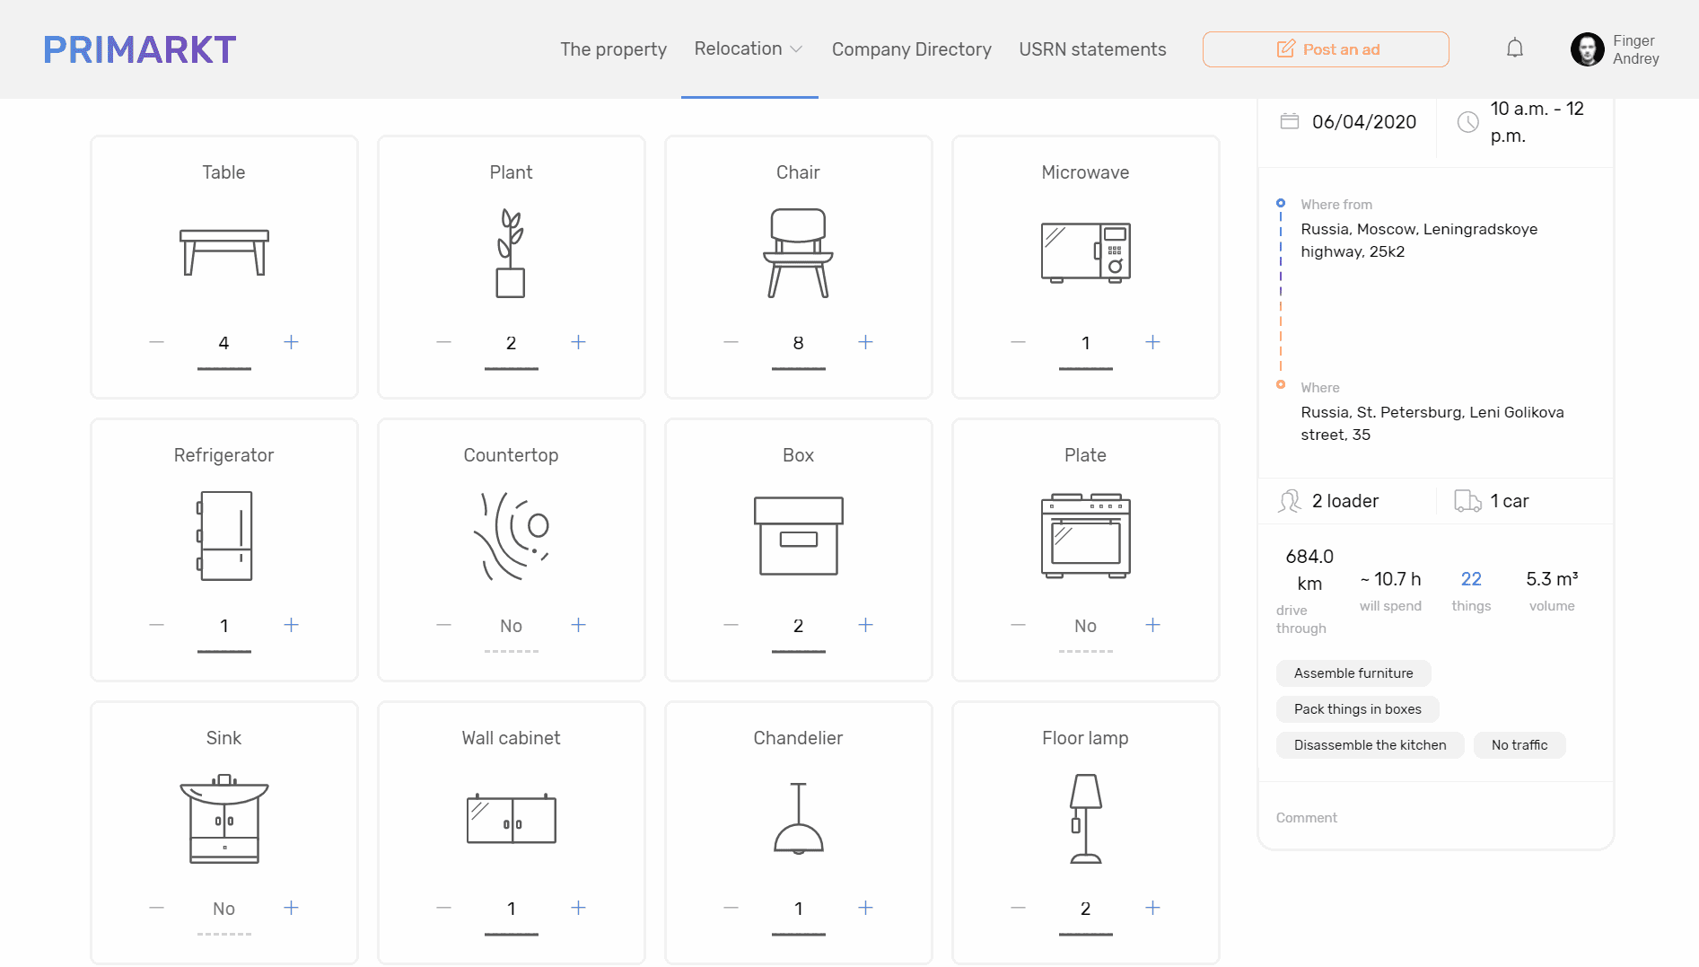Select Assemble furniture tag
The image size is (1699, 967).
(x=1353, y=673)
